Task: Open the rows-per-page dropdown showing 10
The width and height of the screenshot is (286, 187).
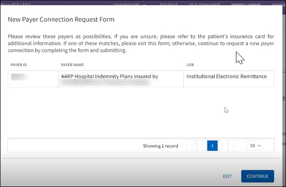Action: [x=255, y=146]
